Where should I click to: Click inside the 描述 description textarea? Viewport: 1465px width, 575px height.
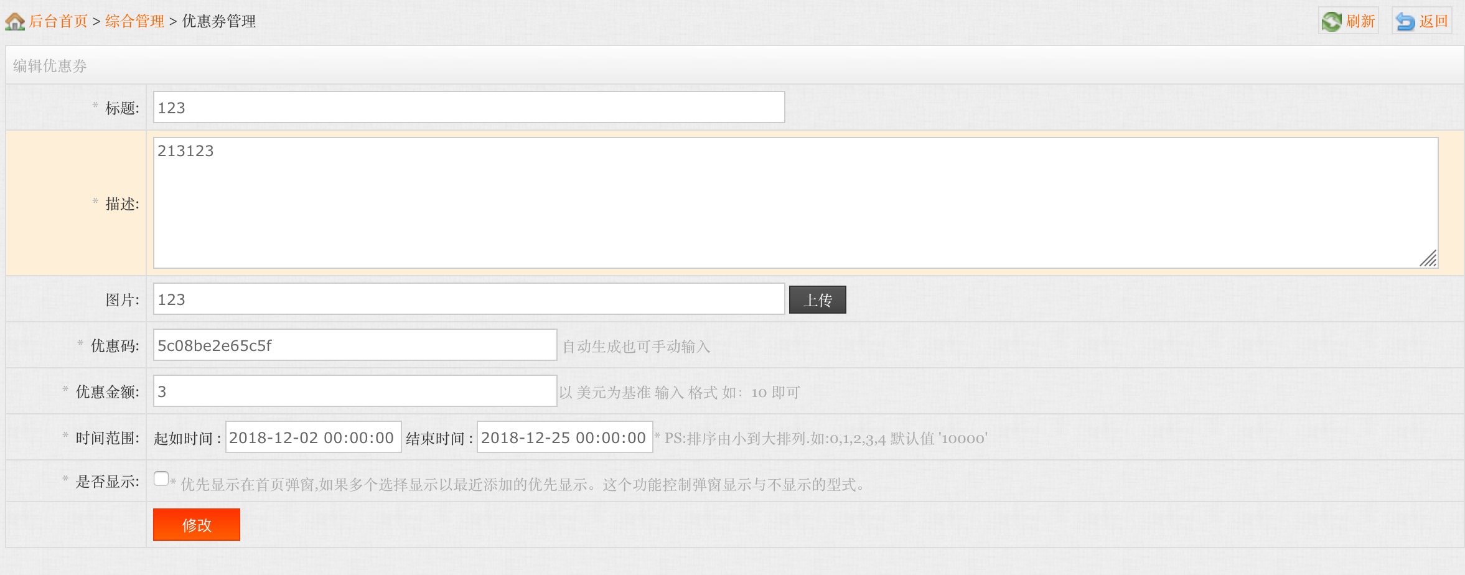pos(795,203)
